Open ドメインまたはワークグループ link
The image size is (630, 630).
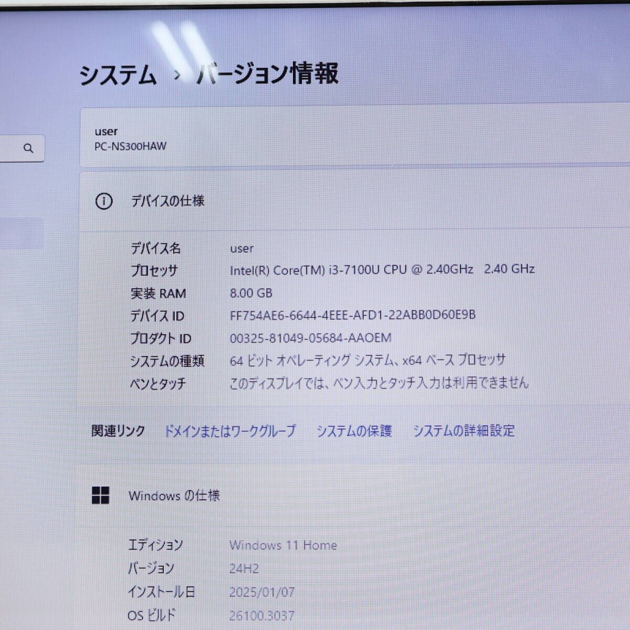coord(230,431)
